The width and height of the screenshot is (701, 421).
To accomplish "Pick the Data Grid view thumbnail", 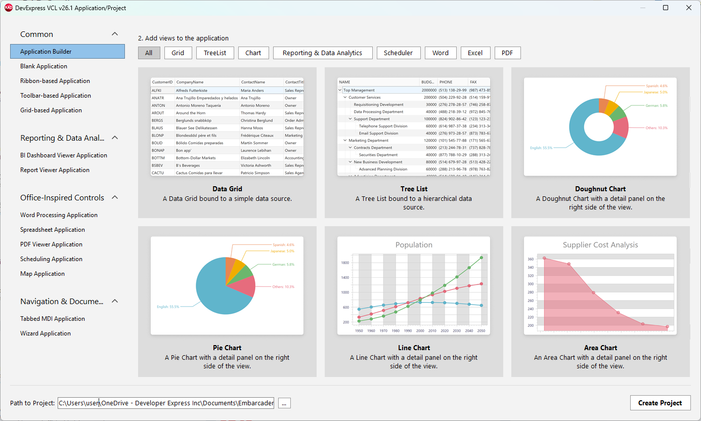I will click(x=227, y=127).
